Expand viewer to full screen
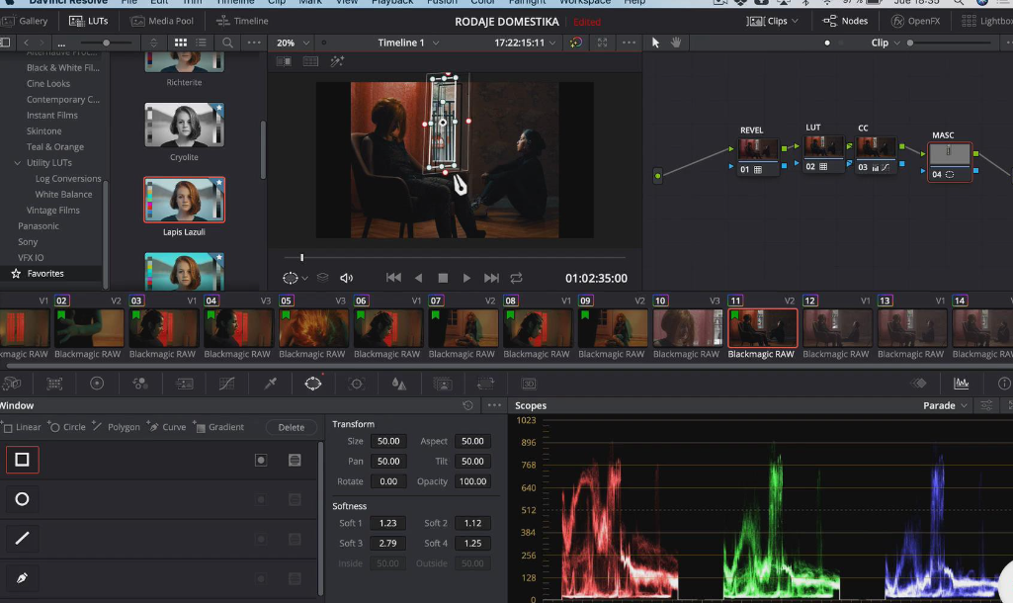 coord(602,43)
